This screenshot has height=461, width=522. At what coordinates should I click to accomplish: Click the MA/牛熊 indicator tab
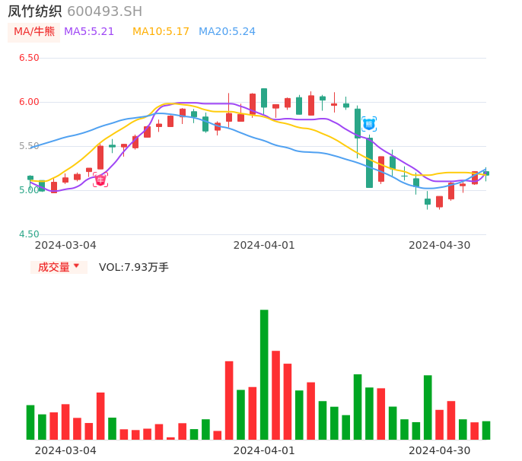point(33,32)
